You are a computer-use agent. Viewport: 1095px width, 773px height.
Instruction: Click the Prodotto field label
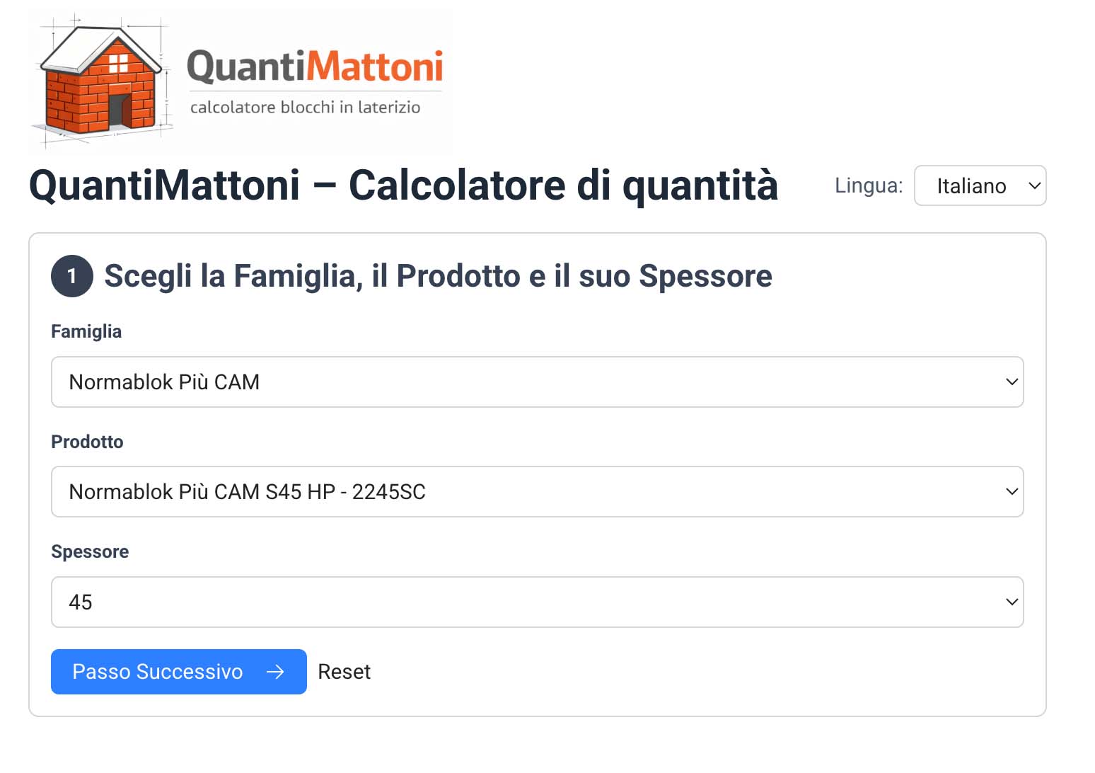(87, 442)
